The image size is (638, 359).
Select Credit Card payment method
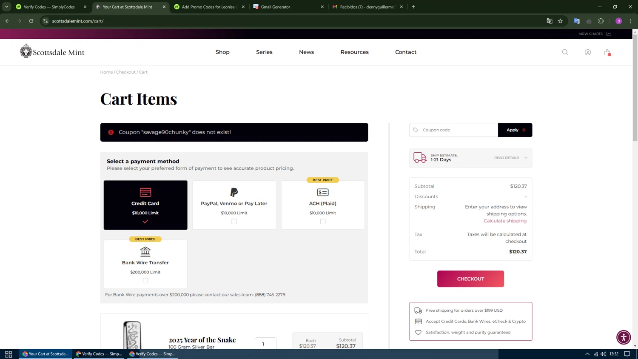145,205
